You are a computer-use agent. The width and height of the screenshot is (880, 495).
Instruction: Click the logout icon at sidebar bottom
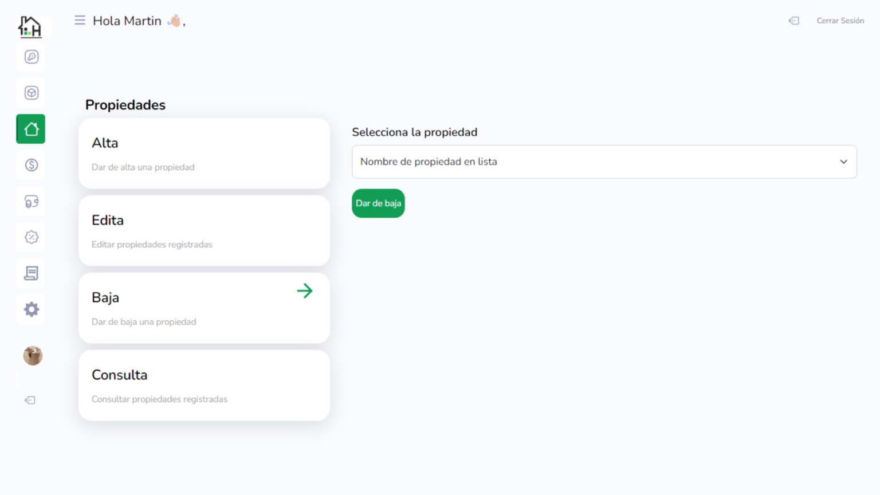point(30,400)
